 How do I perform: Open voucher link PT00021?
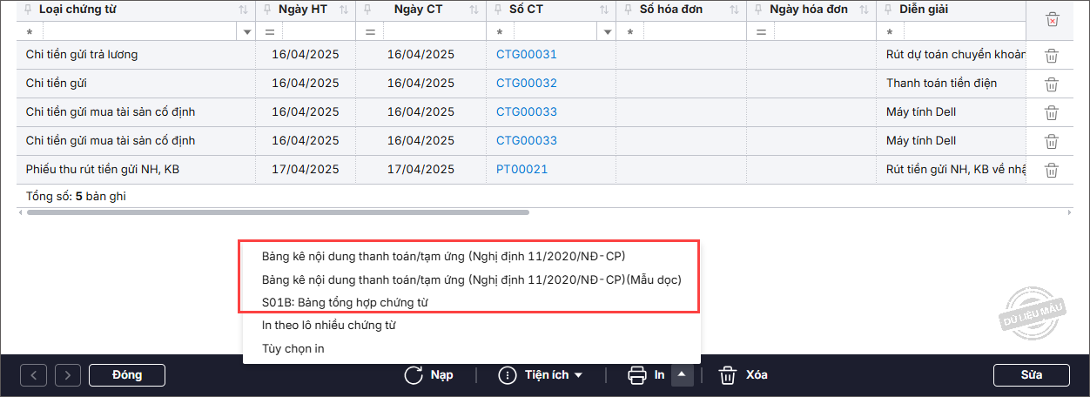tap(522, 169)
